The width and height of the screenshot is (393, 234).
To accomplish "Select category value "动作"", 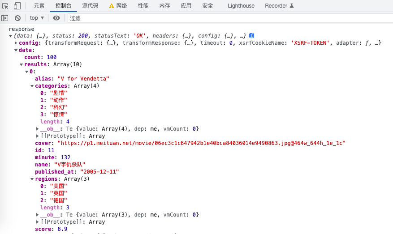I will (59, 100).
